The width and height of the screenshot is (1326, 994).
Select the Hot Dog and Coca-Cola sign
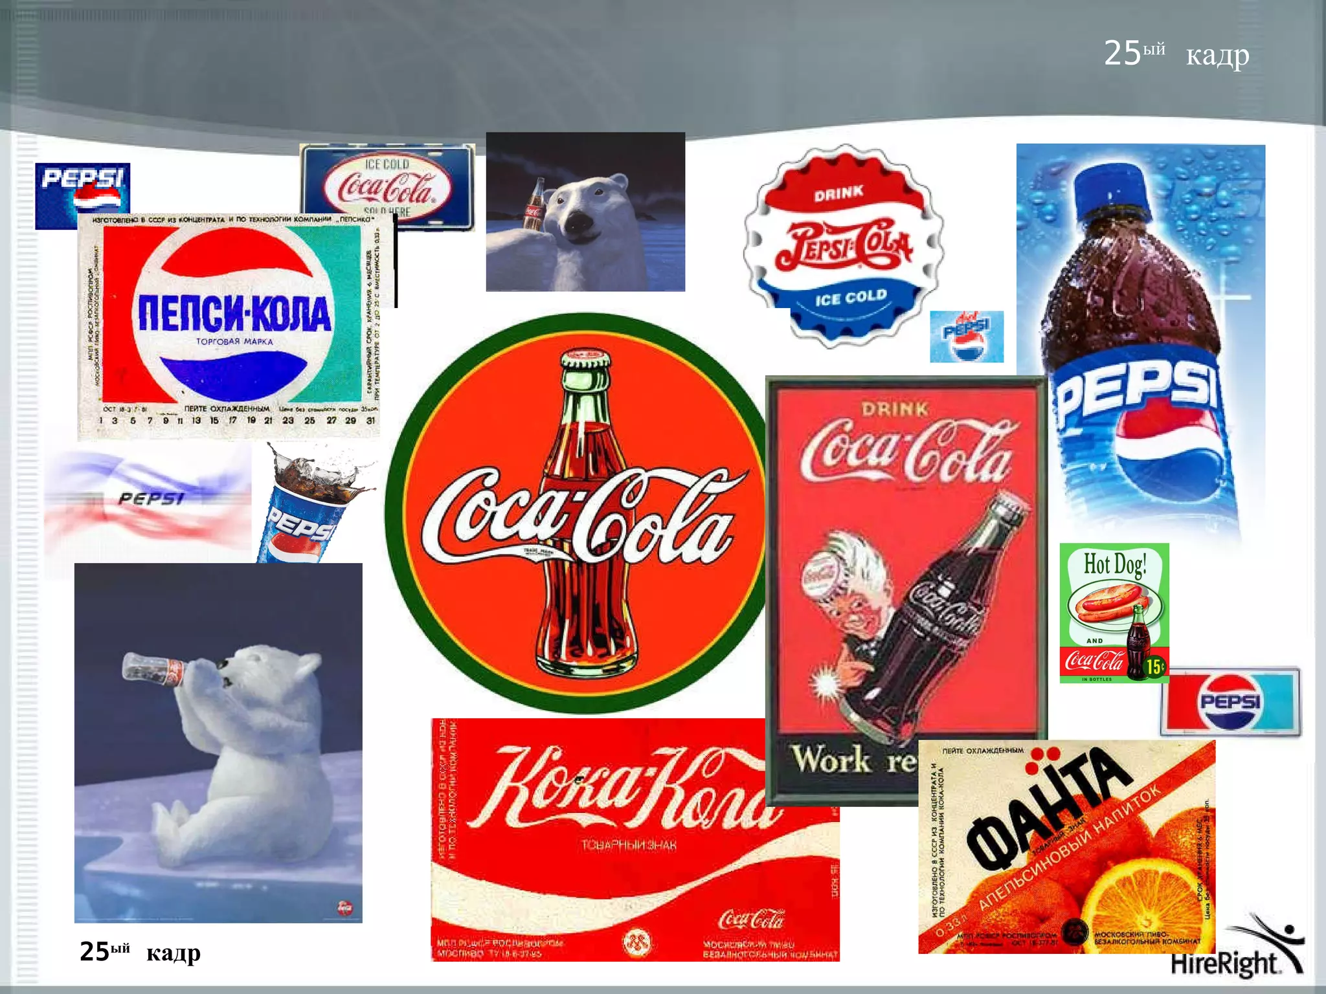(1114, 612)
